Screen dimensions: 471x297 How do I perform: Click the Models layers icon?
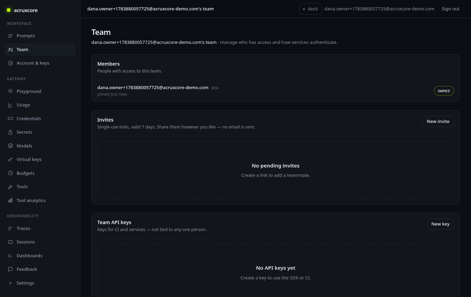coord(10,146)
